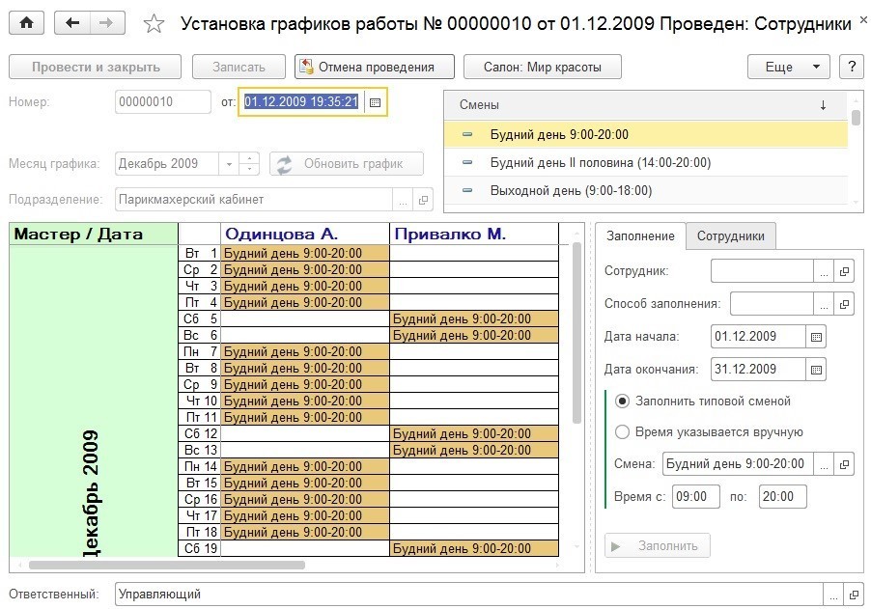Open the Способ заполнения record icon
This screenshot has width=871, height=609.
tap(844, 304)
